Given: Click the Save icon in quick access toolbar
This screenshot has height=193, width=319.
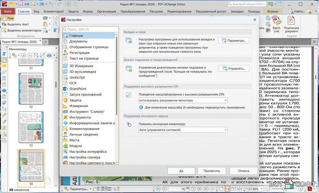Looking at the screenshot, I should [x=21, y=4].
